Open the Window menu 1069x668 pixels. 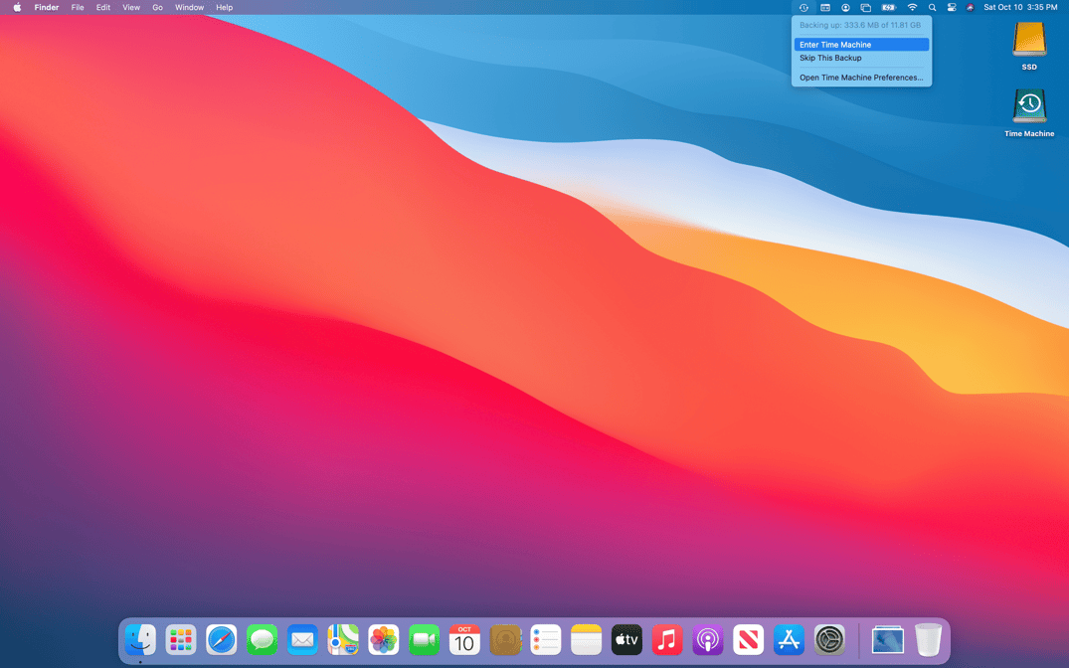[190, 8]
